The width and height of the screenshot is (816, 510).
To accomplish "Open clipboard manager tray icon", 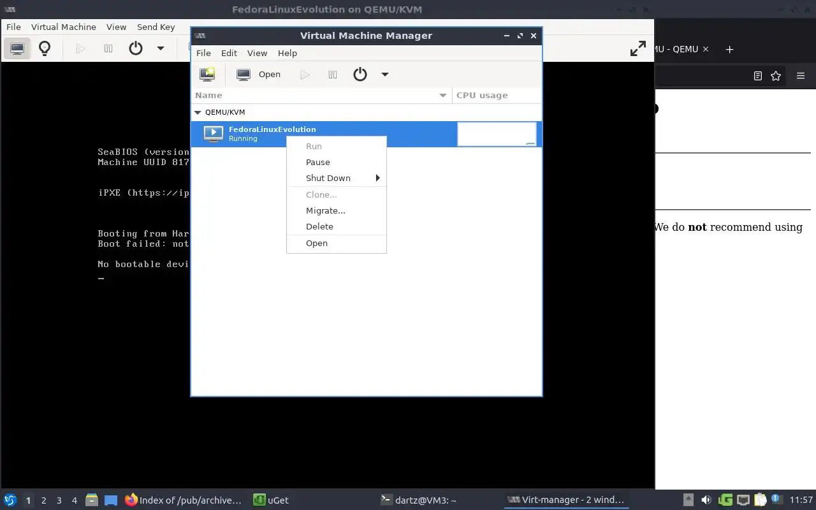I will pyautogui.click(x=760, y=500).
